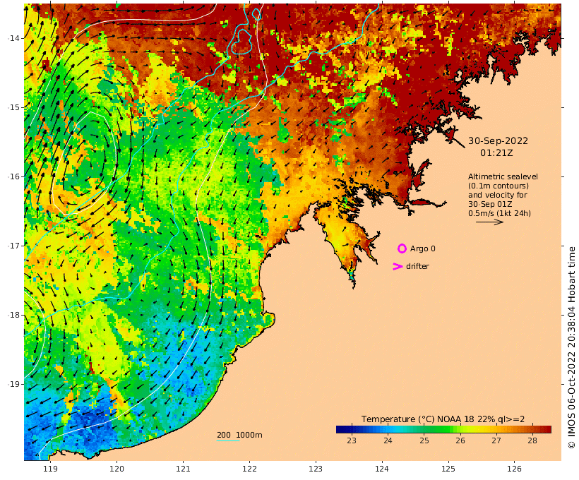Click the temperature color bar
Viewport: 579px width, 480px height.
pos(443,429)
